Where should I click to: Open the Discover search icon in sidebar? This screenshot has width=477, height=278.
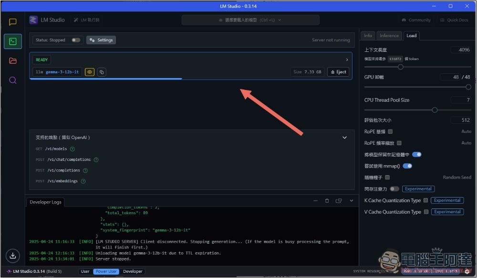13,80
